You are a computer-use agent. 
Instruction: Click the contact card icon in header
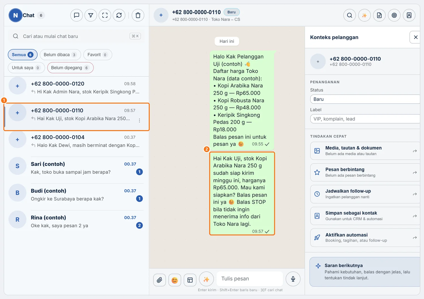click(x=409, y=15)
